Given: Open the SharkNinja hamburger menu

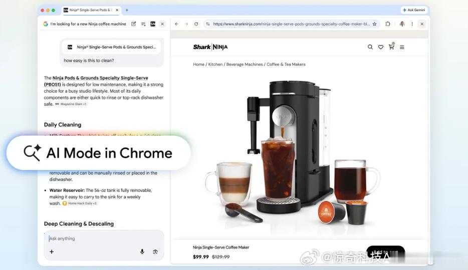Looking at the screenshot, I should pyautogui.click(x=402, y=47).
